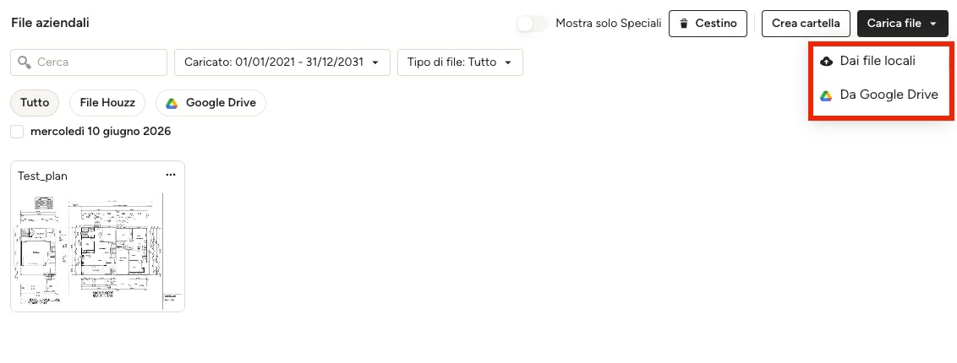The image size is (957, 363).
Task: Click into the Cerca search field
Action: tap(89, 62)
